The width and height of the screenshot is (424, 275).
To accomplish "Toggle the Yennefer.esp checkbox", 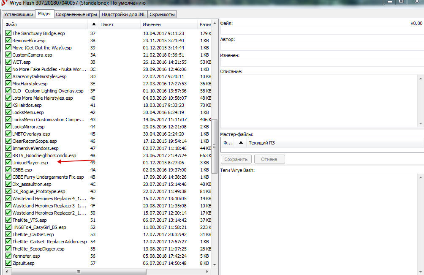I will coord(8,256).
